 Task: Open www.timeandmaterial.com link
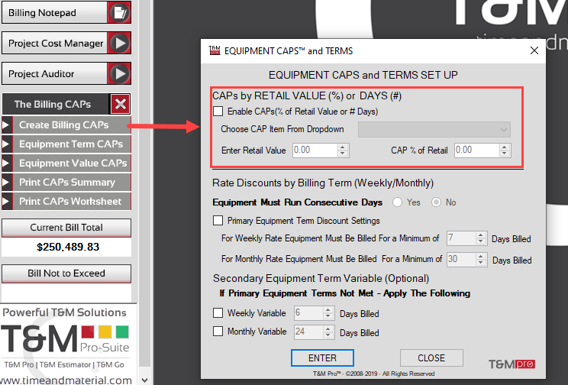[x=66, y=380]
